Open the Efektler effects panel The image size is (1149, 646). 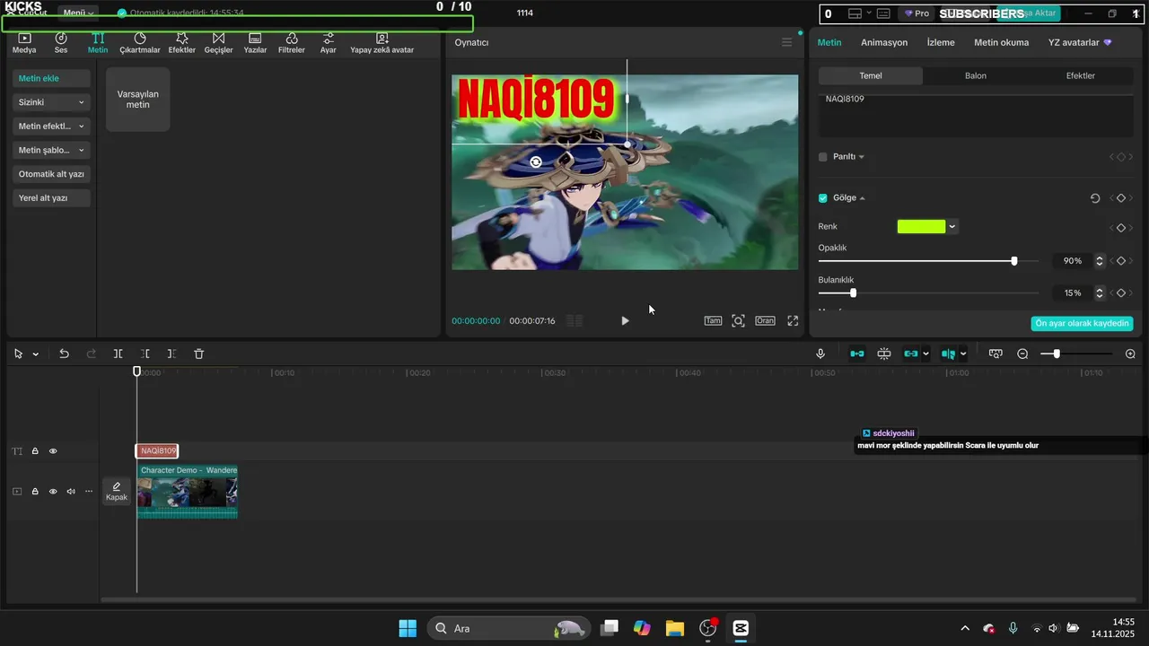tap(182, 42)
